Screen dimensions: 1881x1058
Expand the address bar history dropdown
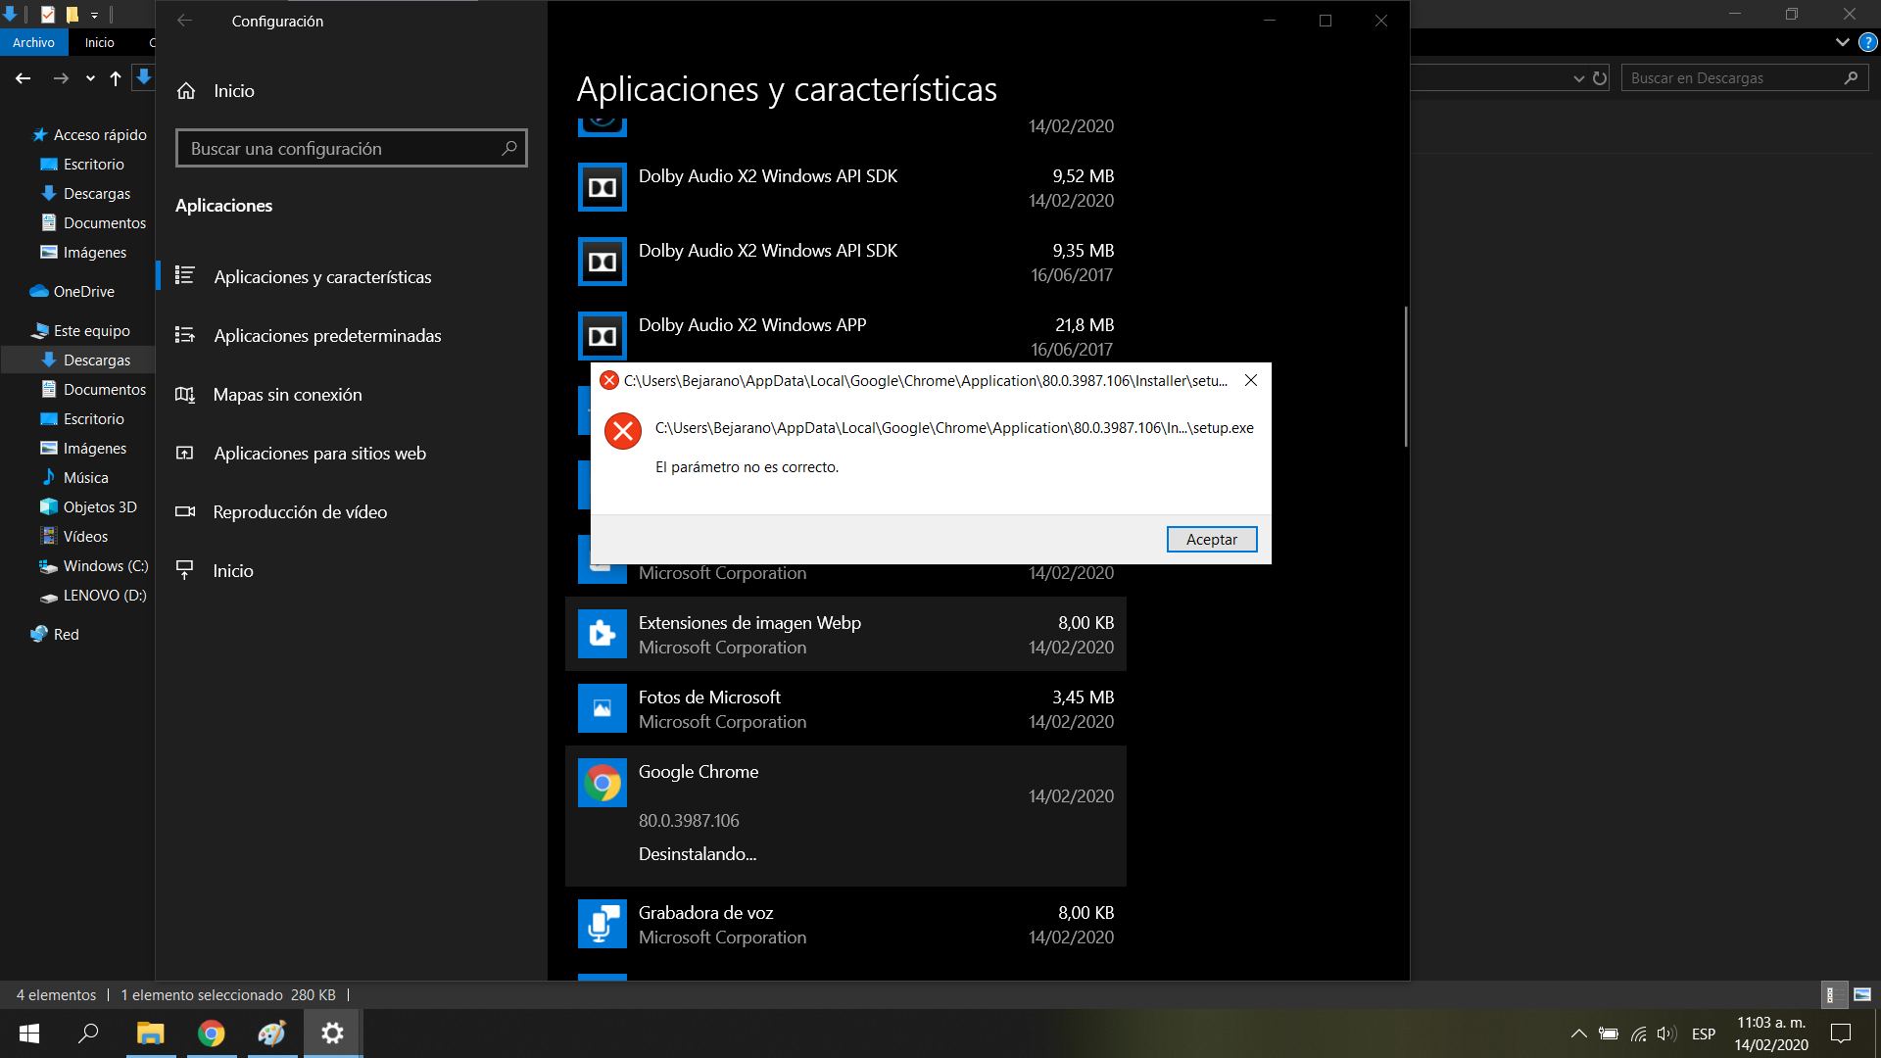pyautogui.click(x=1578, y=78)
